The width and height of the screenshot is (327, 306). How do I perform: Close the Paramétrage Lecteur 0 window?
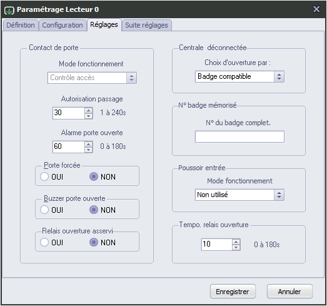(316, 9)
